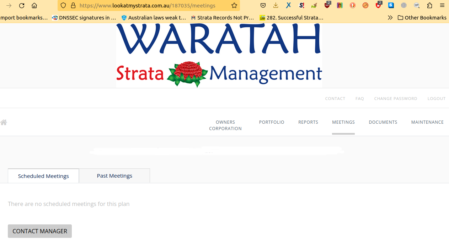Screen dimensions: 449x240
Task: Open the Pocket save icon
Action: pyautogui.click(x=263, y=6)
